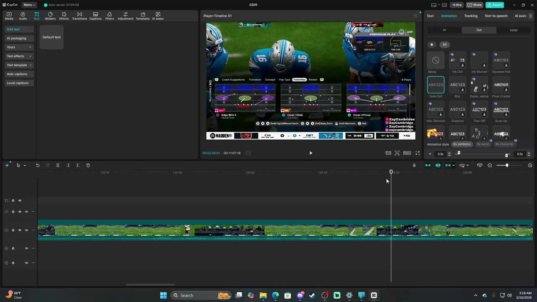Image resolution: width=537 pixels, height=302 pixels.
Task: Toggle main track magnet snapping
Action: (428, 165)
